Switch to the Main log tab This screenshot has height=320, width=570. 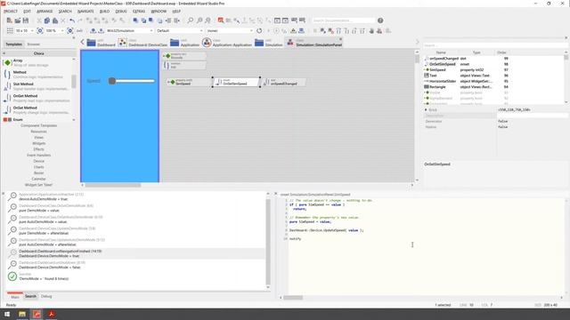[15, 297]
